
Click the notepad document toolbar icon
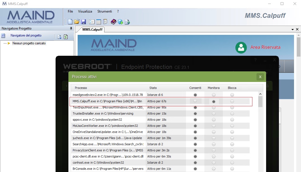click(105, 22)
